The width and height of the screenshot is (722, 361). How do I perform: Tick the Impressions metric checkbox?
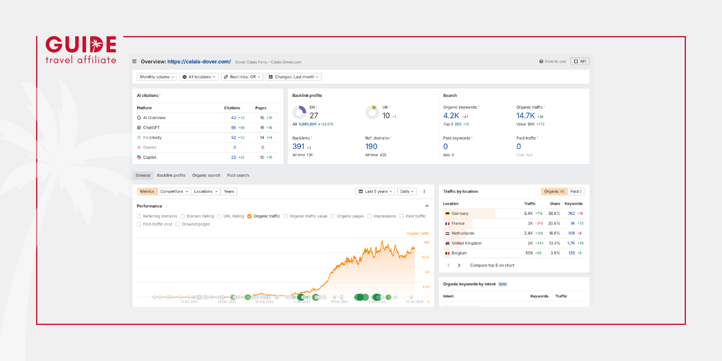pos(370,216)
